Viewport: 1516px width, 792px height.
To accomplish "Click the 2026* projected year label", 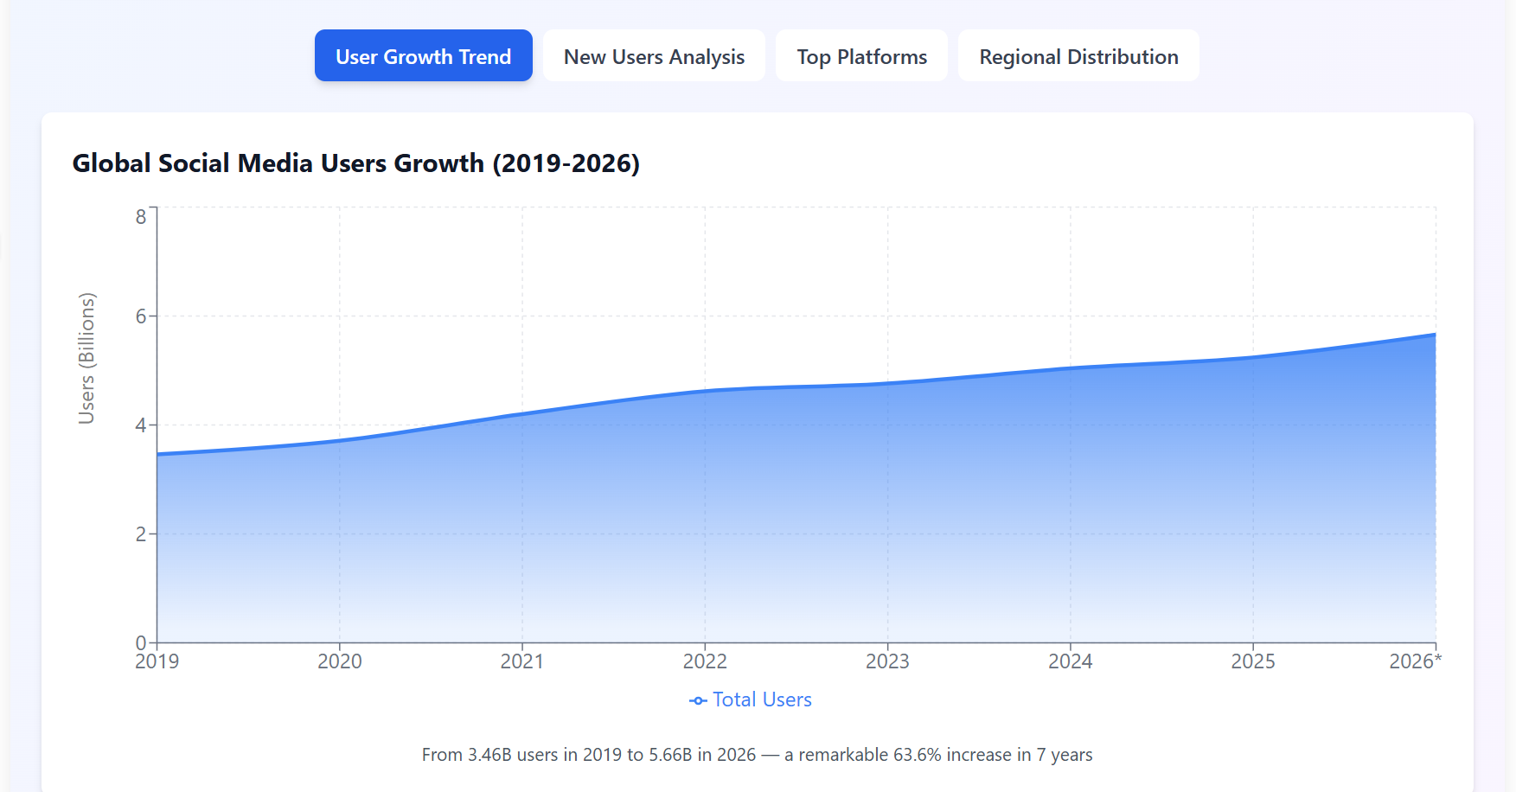I will [x=1415, y=661].
